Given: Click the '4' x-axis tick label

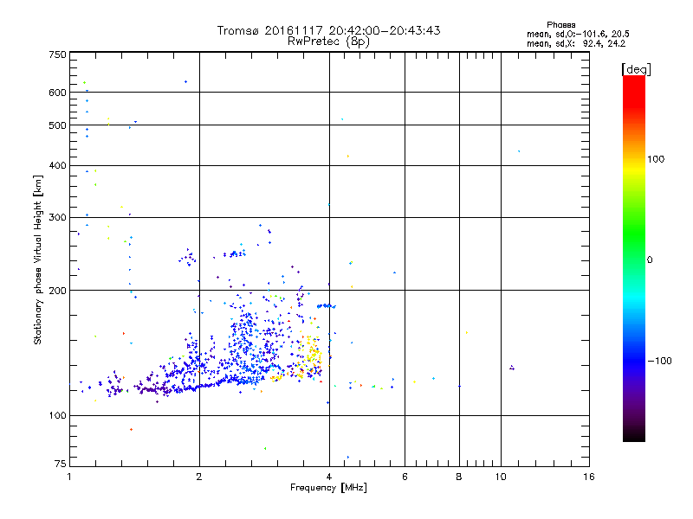Looking at the screenshot, I should tap(329, 477).
